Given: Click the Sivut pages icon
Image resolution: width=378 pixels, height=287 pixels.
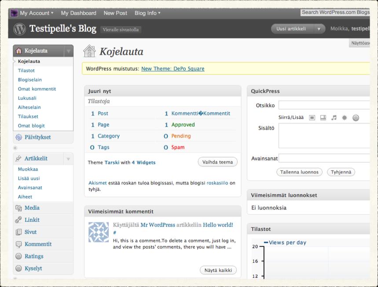Looking at the screenshot, I should tap(18, 232).
